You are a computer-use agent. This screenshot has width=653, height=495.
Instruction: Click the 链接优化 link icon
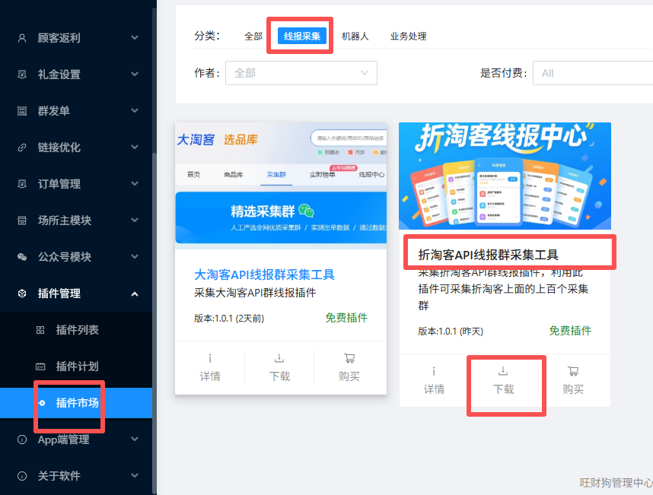pyautogui.click(x=22, y=148)
